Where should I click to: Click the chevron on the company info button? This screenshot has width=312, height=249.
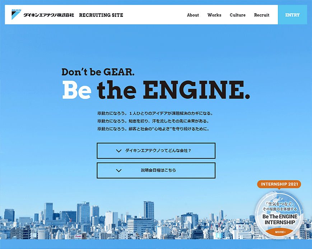point(118,151)
